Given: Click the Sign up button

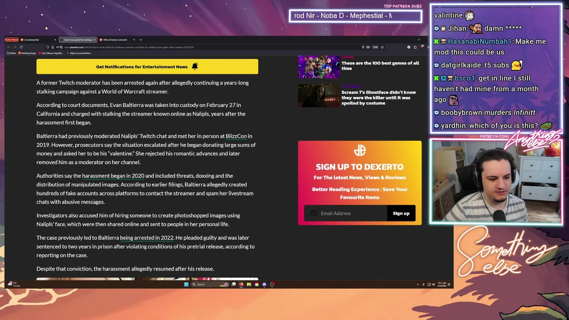Looking at the screenshot, I should [401, 213].
